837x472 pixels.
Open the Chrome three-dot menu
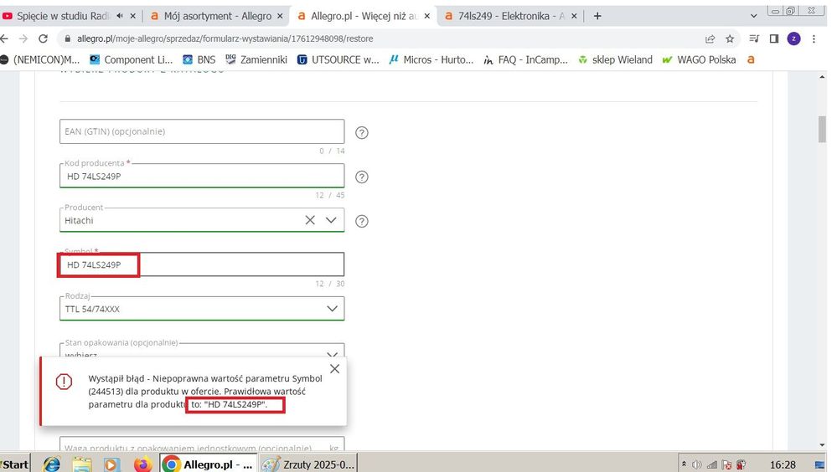pos(814,38)
